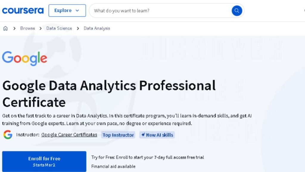Click the Enroll for Free button
This screenshot has height=172, width=305.
(44, 162)
